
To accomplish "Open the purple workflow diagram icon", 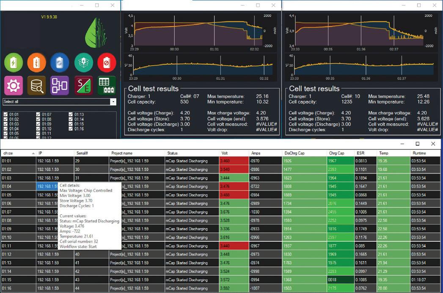I will click(60, 86).
